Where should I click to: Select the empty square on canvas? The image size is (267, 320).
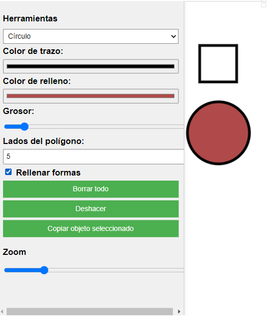[218, 64]
